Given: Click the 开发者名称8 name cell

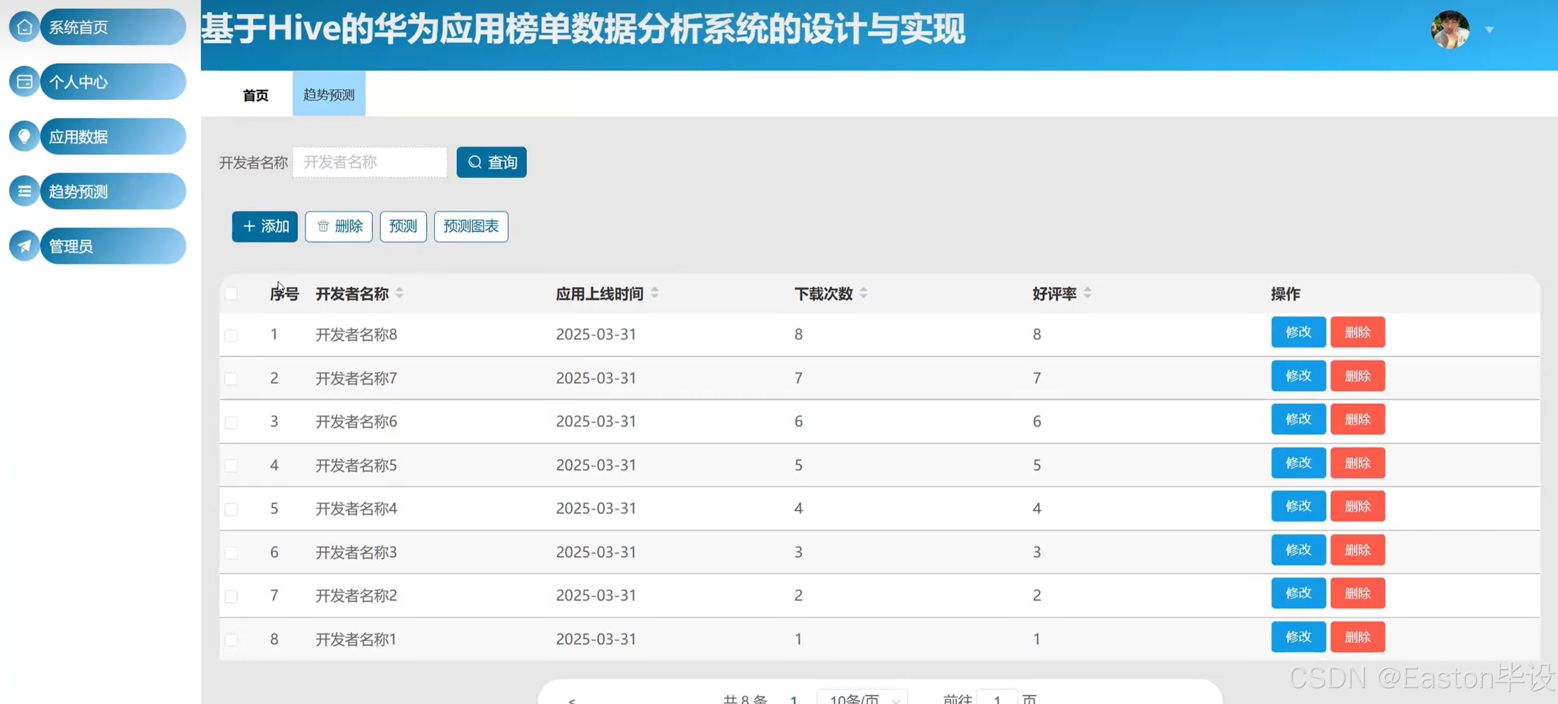Looking at the screenshot, I should tap(356, 335).
